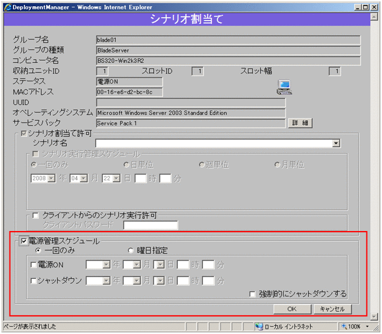This screenshot has width=382, height=334.
Task: Click the キャンセル button
Action: (x=332, y=309)
